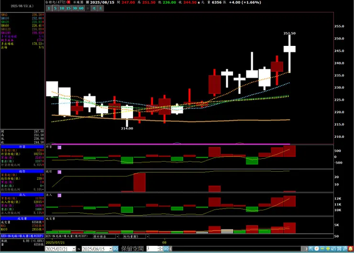
Task: Click the 2025/07/21 date marker on time axis
Action: click(x=55, y=242)
